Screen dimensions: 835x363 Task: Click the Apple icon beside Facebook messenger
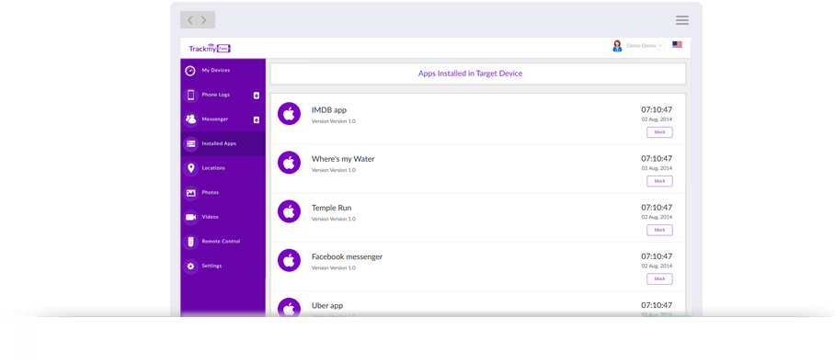[289, 261]
